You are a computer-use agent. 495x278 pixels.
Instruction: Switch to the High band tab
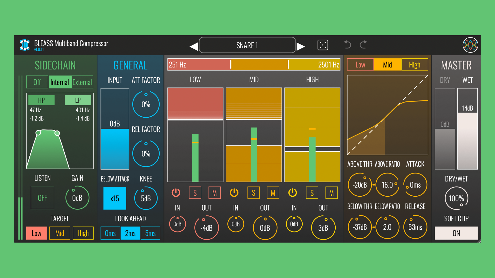point(415,65)
